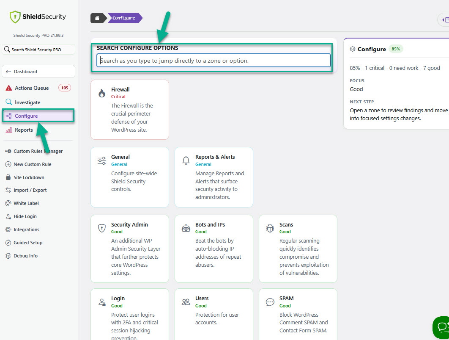Screen dimensions: 449x340
Task: Click the Import / Export arrows icon
Action: (8, 190)
